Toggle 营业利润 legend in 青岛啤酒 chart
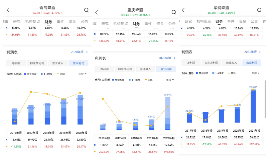275x158 pixels. (30, 74)
